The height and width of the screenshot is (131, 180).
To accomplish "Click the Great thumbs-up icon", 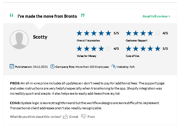I will click(65, 117).
